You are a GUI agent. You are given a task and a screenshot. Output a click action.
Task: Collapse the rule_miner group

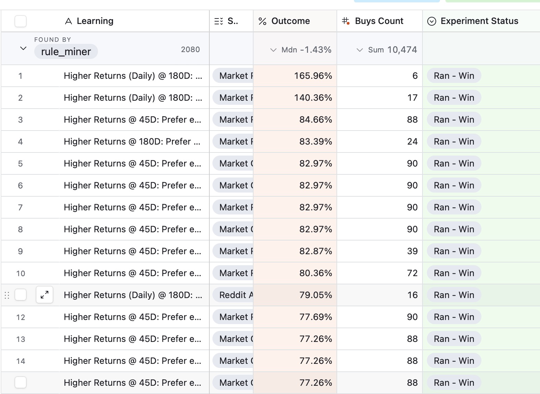pyautogui.click(x=23, y=48)
